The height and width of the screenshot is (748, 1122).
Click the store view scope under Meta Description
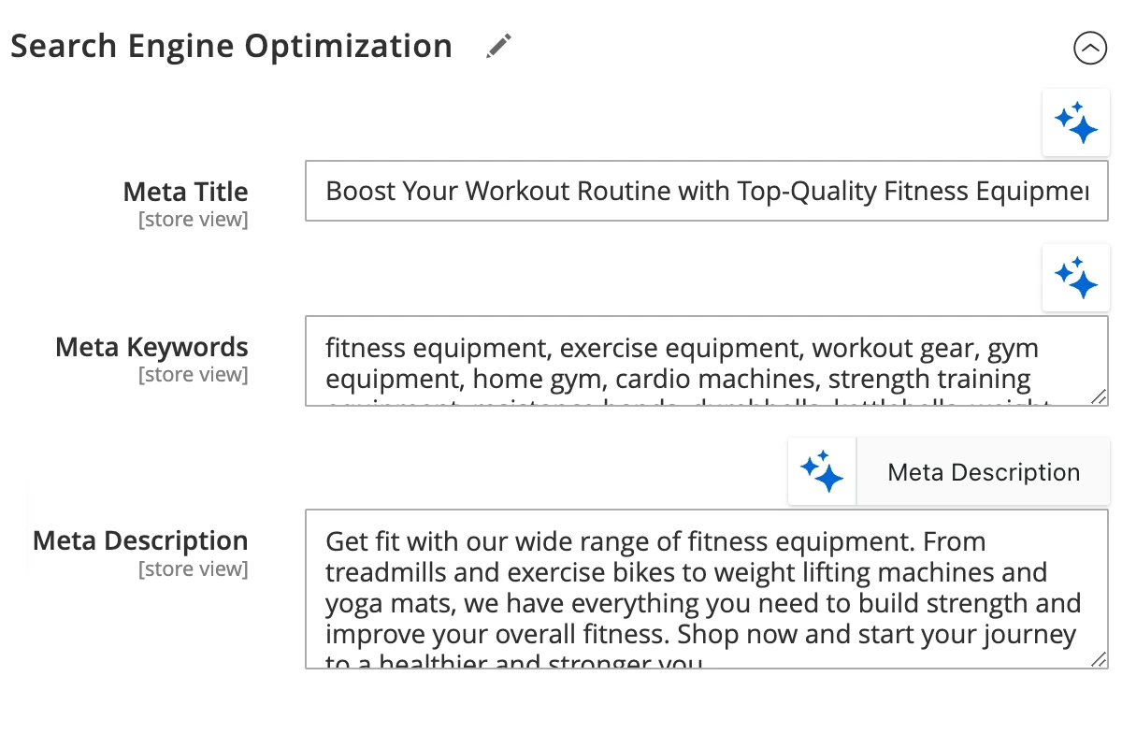pyautogui.click(x=193, y=569)
